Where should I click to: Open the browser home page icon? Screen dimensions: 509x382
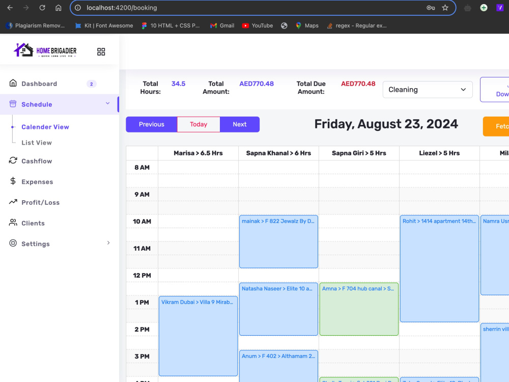click(59, 8)
